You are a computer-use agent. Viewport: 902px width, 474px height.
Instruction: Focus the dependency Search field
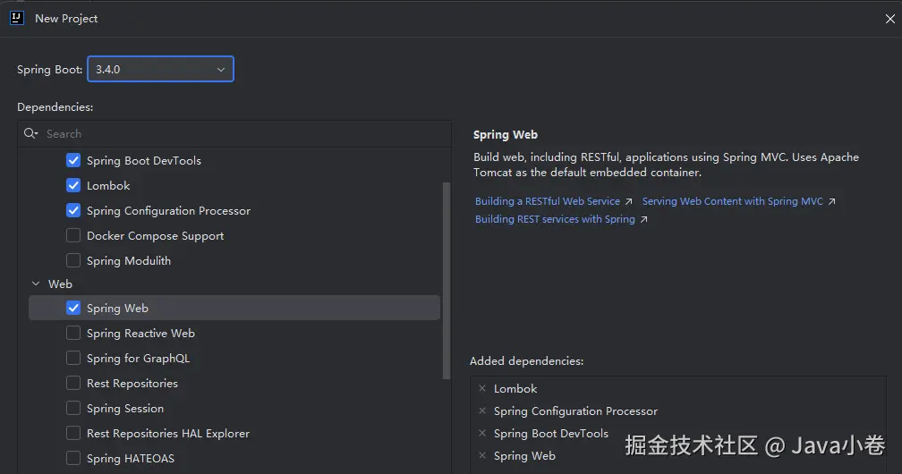coord(242,134)
